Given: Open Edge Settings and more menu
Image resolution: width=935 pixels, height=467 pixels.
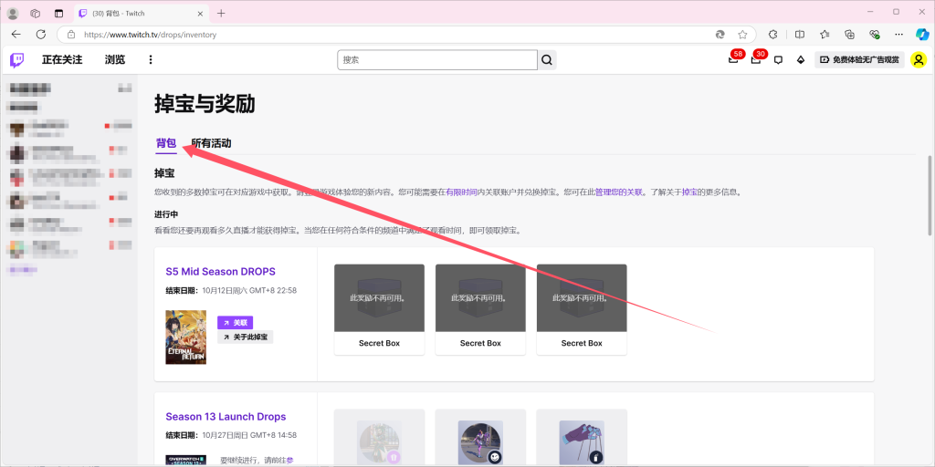Looking at the screenshot, I should click(898, 35).
